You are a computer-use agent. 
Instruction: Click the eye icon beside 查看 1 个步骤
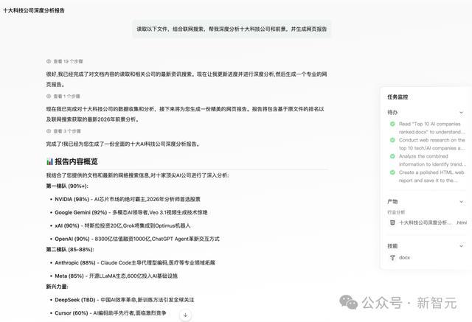(x=49, y=97)
